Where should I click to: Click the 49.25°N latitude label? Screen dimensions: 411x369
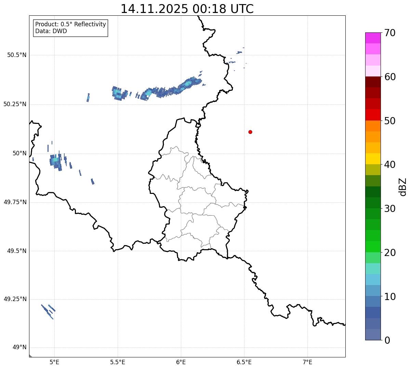tap(15, 299)
